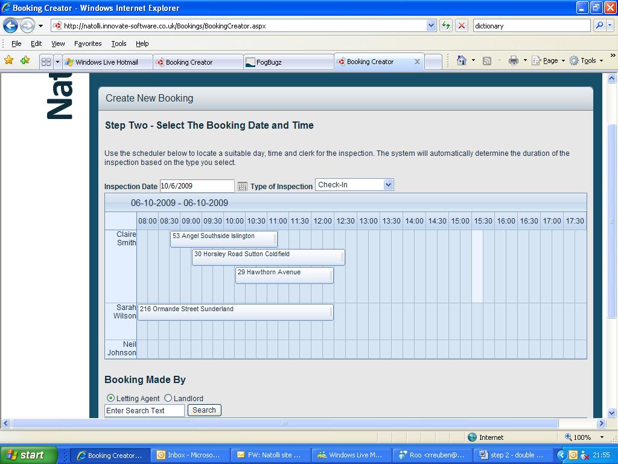Go back with browser Back arrow
This screenshot has height=464, width=618.
pos(11,26)
